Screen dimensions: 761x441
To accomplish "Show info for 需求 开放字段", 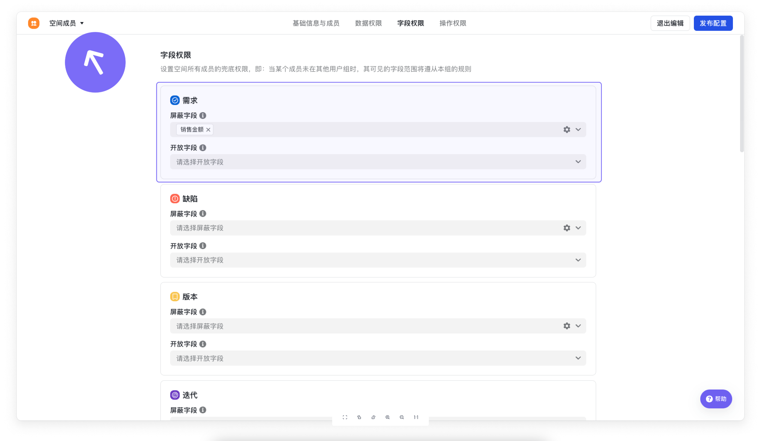I will coord(203,148).
